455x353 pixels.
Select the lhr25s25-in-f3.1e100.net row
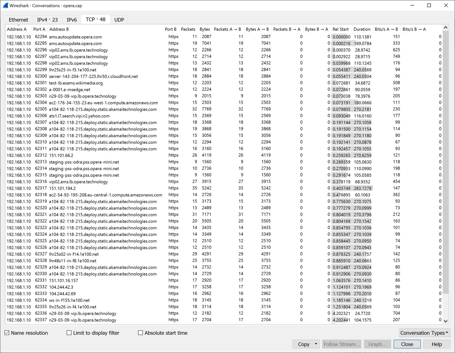click(x=224, y=70)
